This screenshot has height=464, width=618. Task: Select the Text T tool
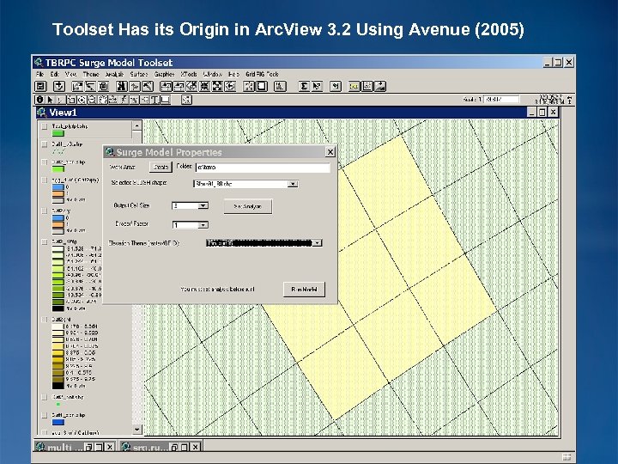[154, 100]
